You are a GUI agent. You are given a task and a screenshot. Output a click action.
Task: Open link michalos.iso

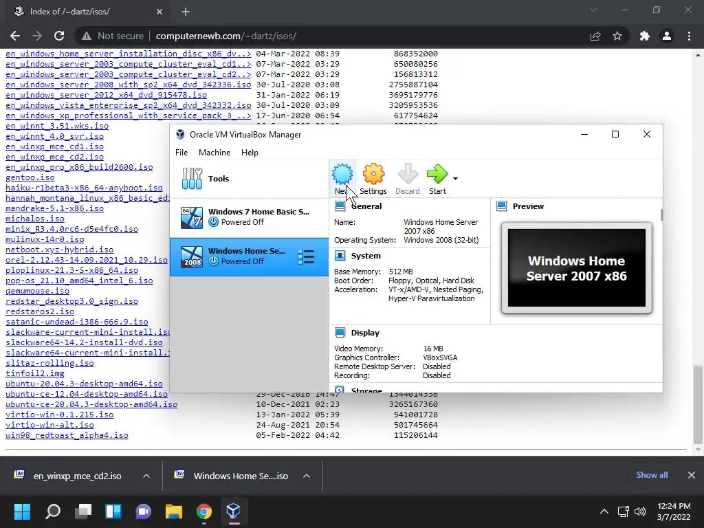pyautogui.click(x=35, y=219)
